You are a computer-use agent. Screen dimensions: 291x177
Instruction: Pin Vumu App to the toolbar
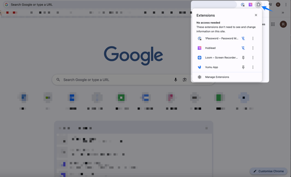point(243,67)
